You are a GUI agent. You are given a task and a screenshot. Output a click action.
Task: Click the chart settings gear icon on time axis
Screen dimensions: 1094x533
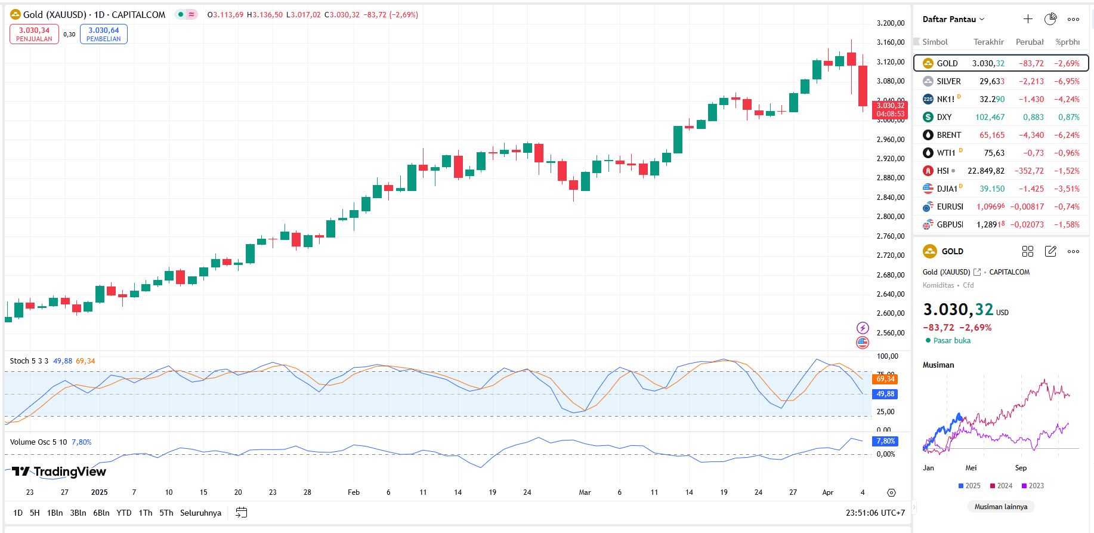[x=891, y=492]
